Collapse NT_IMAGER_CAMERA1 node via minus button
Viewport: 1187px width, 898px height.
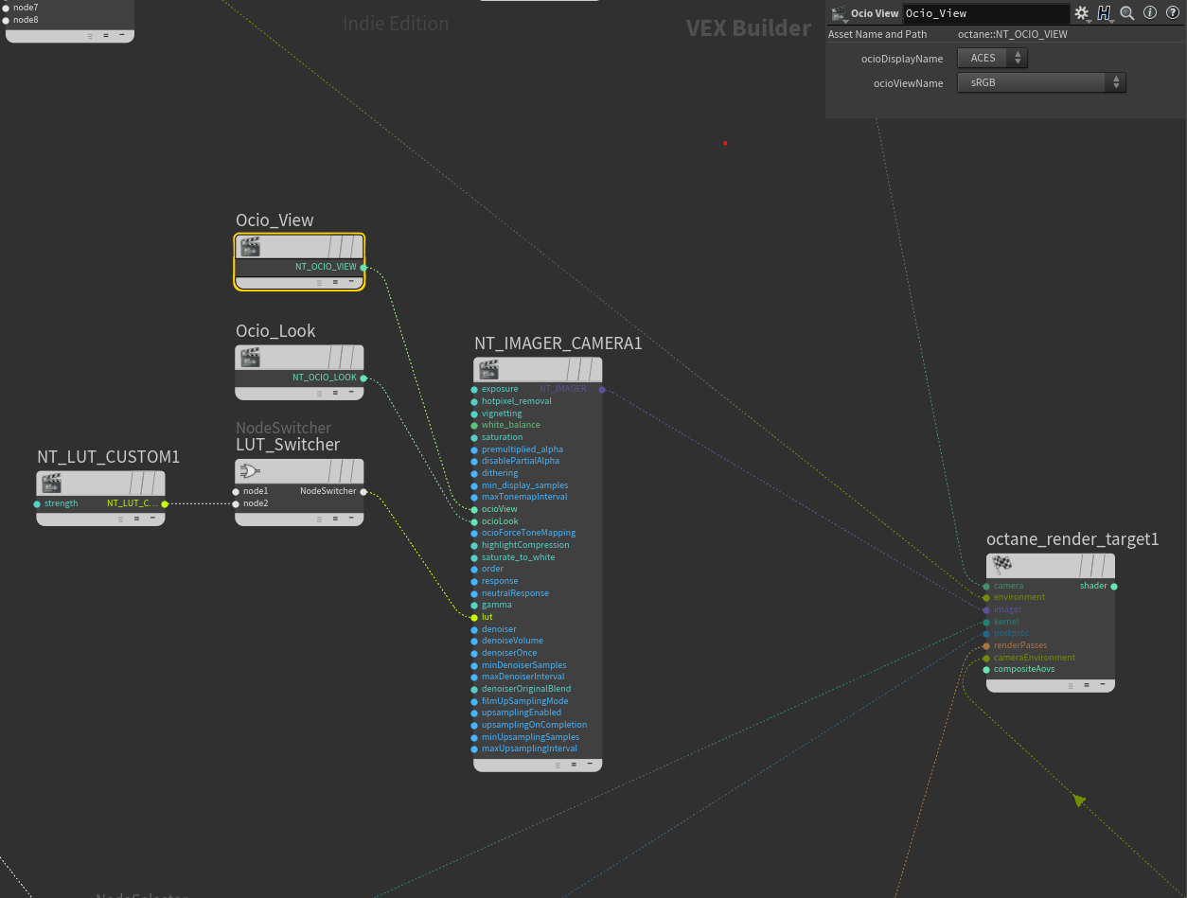(590, 764)
